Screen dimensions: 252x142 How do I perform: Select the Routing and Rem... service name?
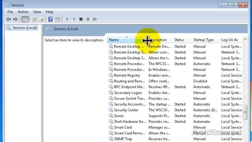click(x=129, y=81)
